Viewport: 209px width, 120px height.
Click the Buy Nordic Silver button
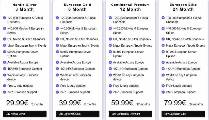click(25, 114)
